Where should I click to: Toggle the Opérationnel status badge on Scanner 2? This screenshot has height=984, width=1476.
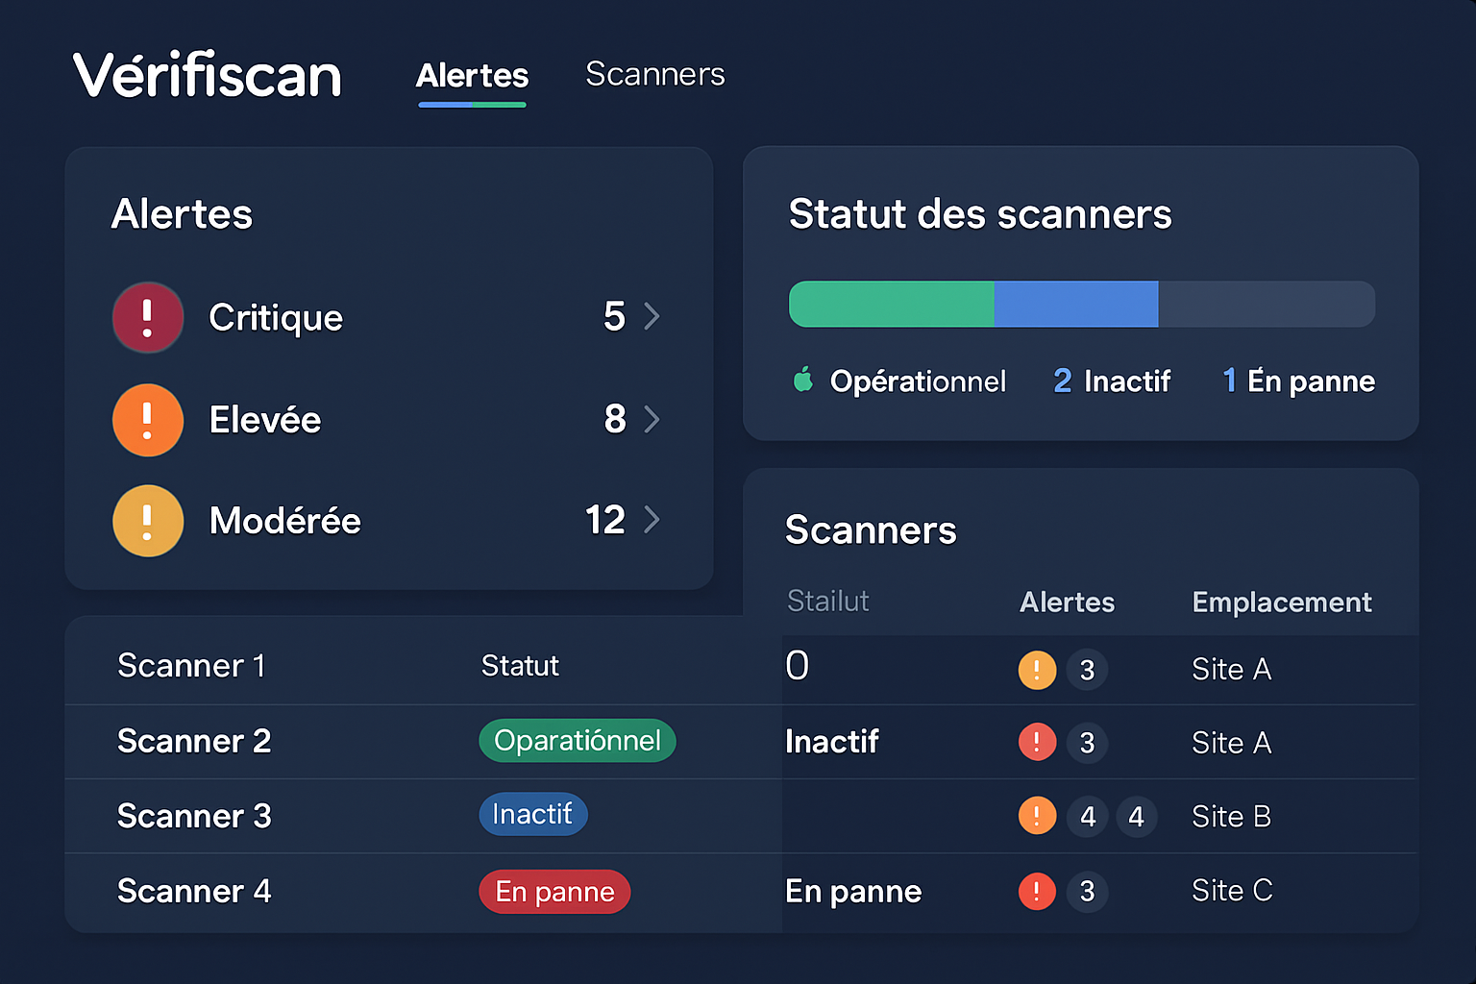coord(577,741)
